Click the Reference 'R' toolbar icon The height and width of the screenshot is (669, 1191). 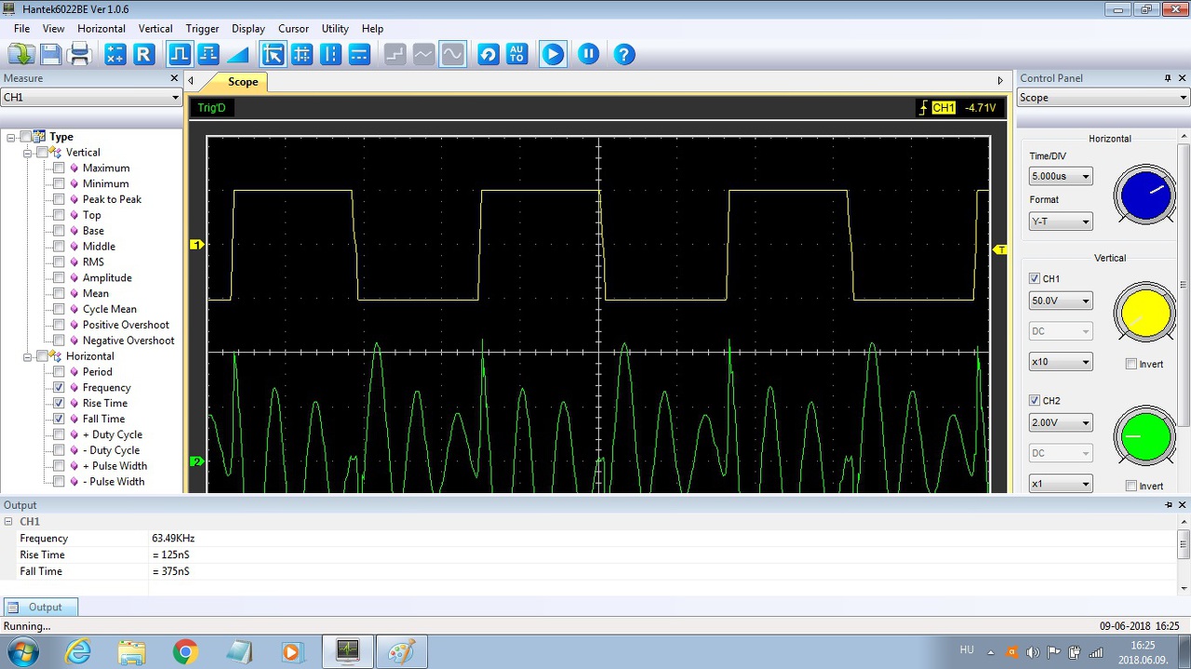click(x=143, y=54)
